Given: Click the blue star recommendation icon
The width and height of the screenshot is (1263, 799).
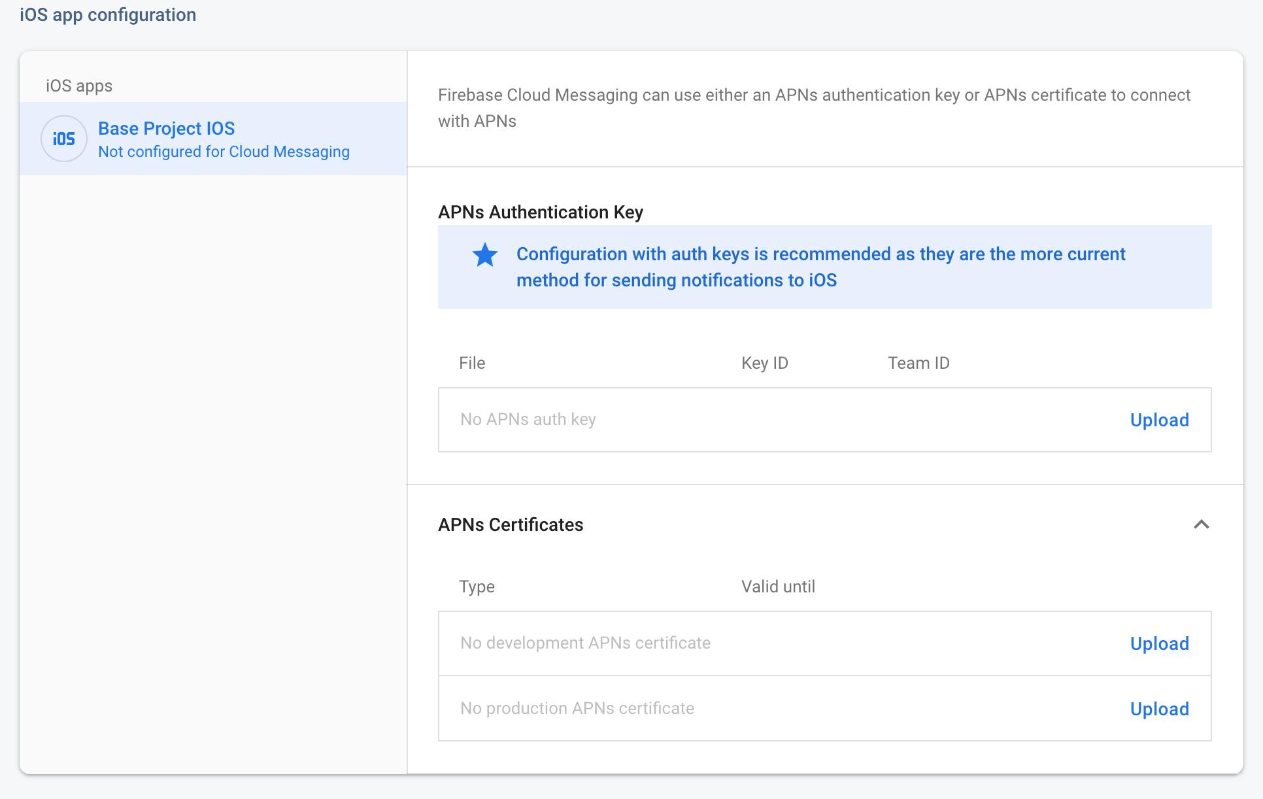Looking at the screenshot, I should click(x=485, y=255).
